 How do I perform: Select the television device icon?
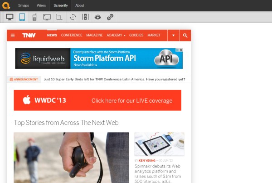47,17
